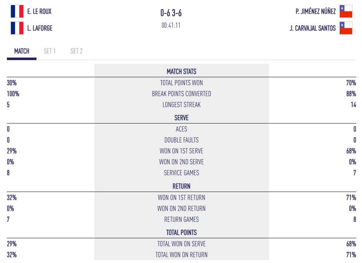Click the TOTAL POINTS section header
This screenshot has width=362, height=263.
pos(181,232)
